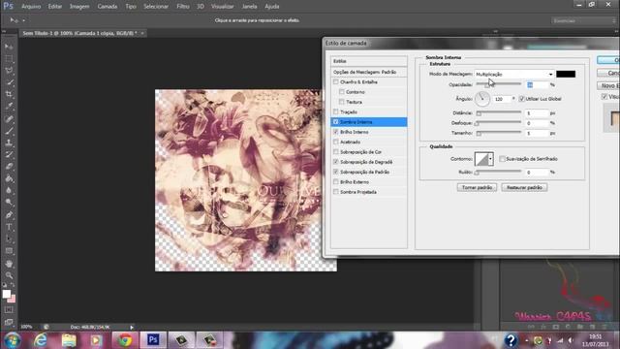Click Opacidade slider track
The width and height of the screenshot is (620, 349).
click(x=499, y=84)
